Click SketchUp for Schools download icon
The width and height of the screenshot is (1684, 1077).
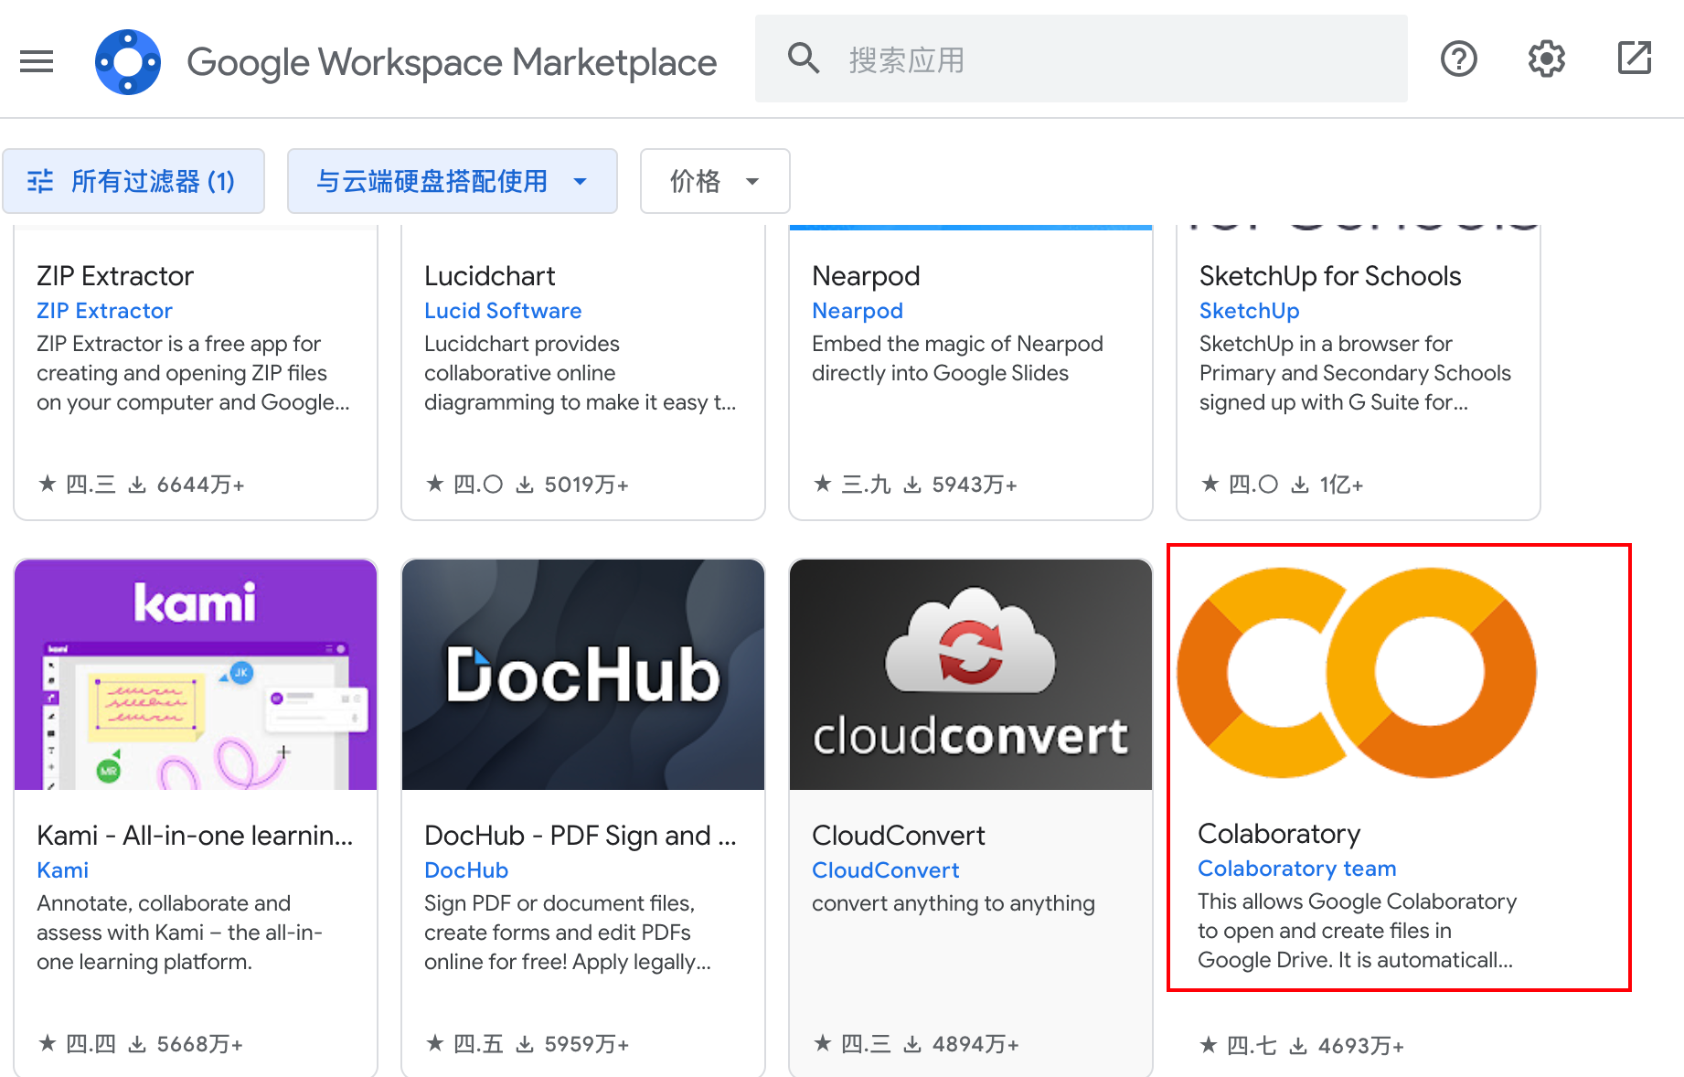coord(1300,485)
